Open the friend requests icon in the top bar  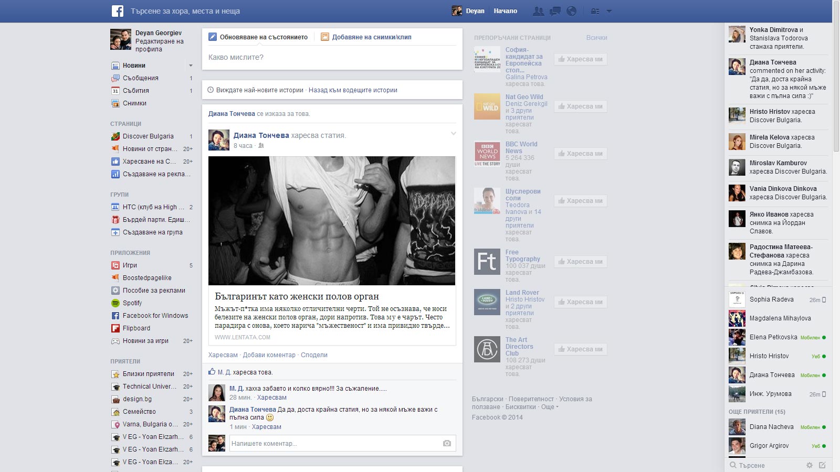coord(538,10)
